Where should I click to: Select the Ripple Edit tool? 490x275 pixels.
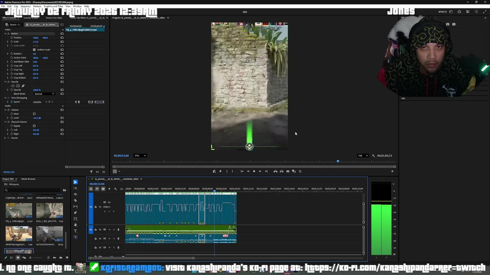tap(75, 194)
